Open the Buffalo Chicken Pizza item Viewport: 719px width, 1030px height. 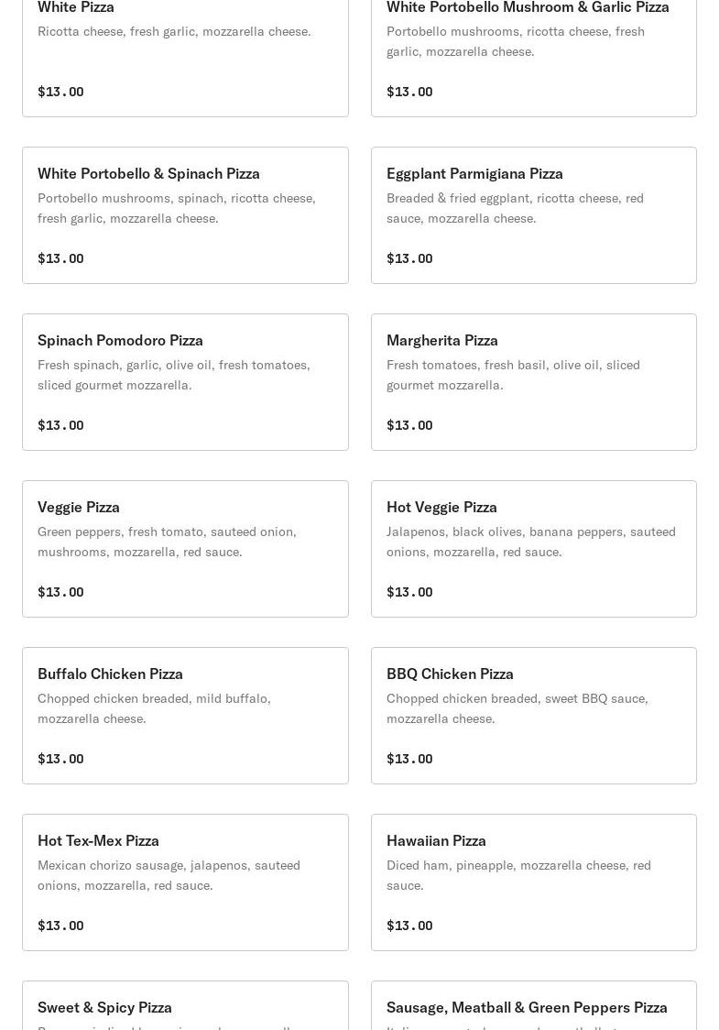click(185, 716)
